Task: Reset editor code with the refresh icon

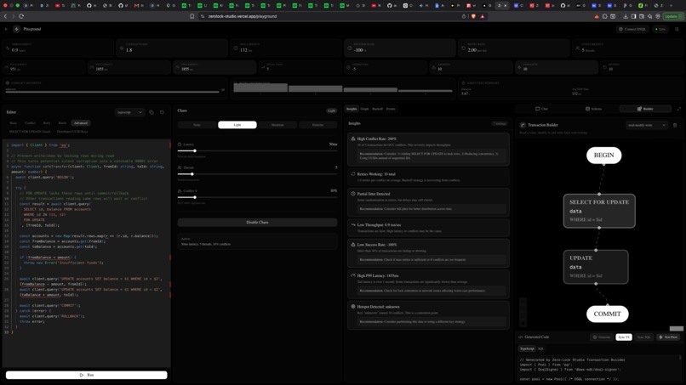Action: (162, 112)
